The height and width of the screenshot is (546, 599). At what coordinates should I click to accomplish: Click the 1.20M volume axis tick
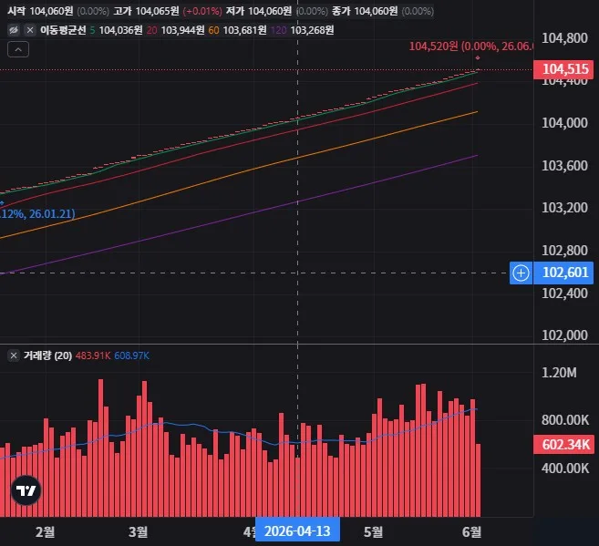559,372
